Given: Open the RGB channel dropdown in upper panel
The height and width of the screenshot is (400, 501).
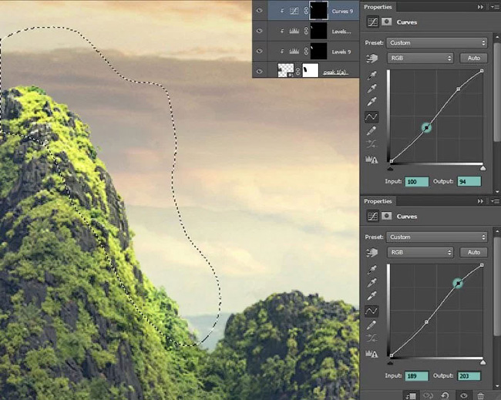Looking at the screenshot, I should pyautogui.click(x=420, y=58).
